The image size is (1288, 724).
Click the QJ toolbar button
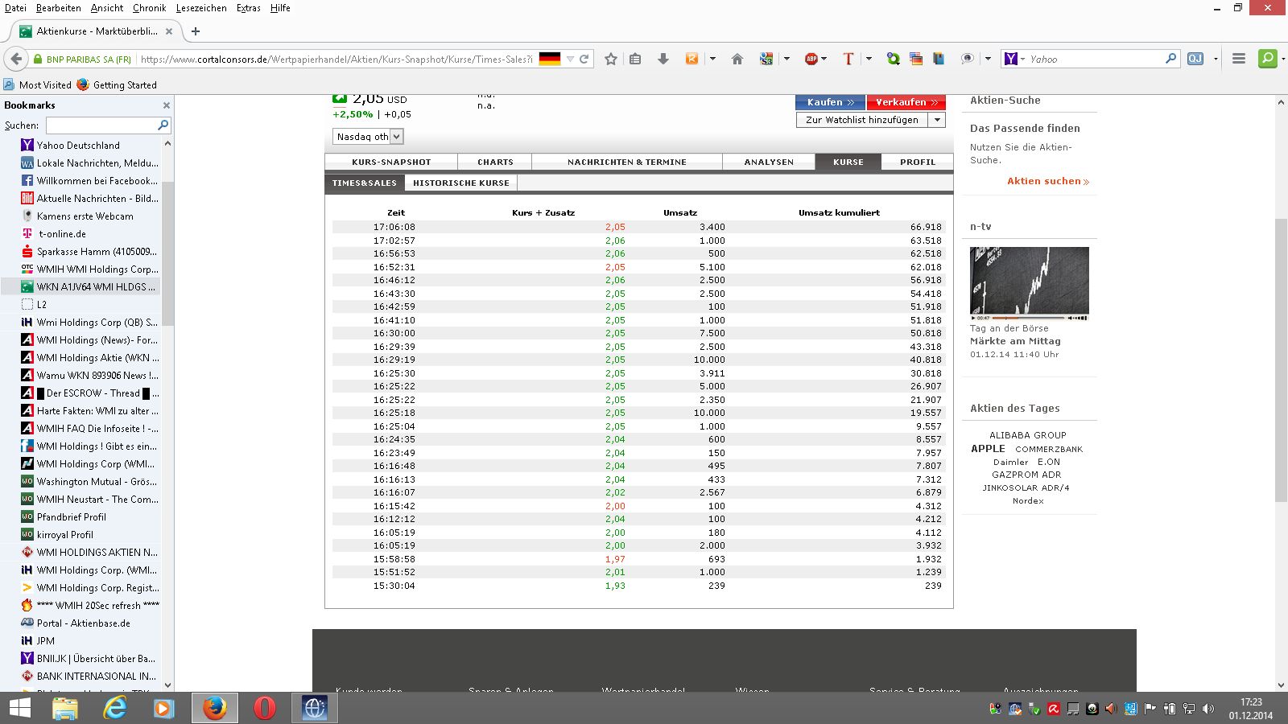[x=1195, y=59]
